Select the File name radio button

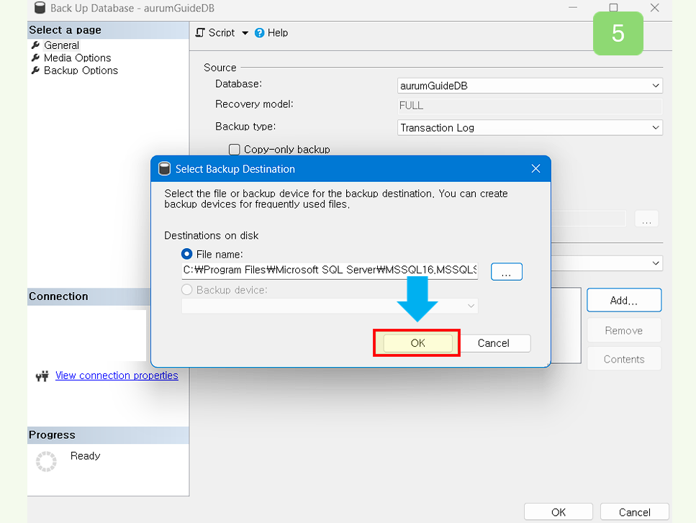click(x=187, y=254)
